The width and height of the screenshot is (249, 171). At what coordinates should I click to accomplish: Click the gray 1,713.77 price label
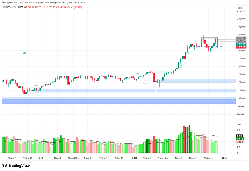[241, 41]
